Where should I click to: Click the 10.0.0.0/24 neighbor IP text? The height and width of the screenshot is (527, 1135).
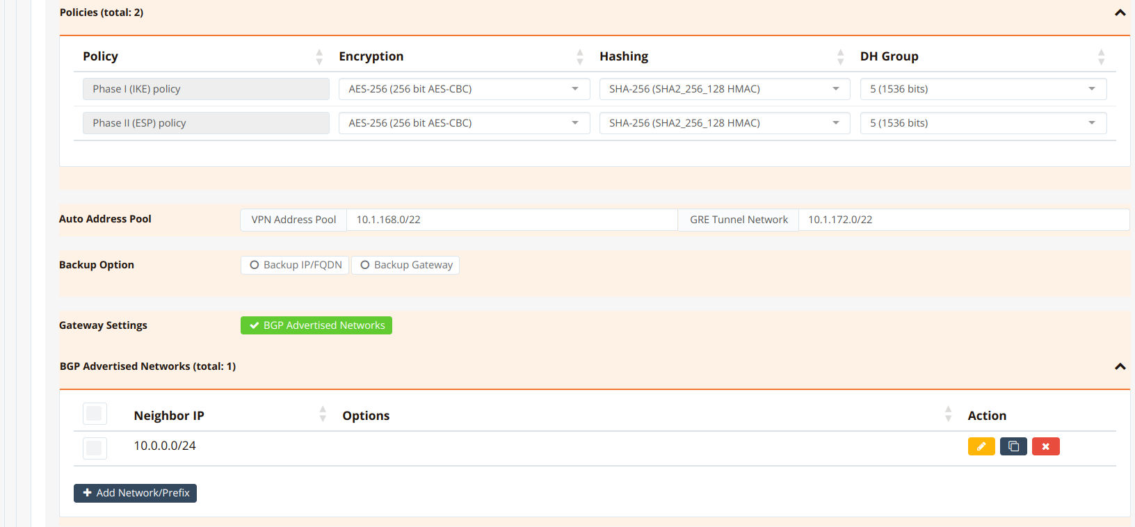point(165,446)
